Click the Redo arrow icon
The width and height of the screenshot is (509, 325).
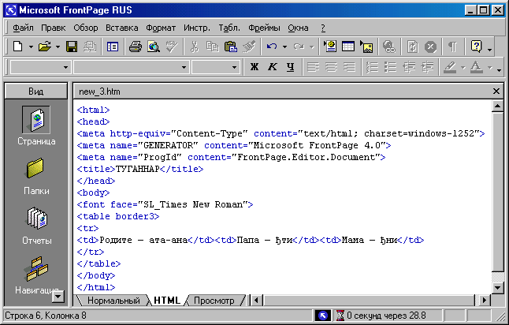click(x=299, y=47)
